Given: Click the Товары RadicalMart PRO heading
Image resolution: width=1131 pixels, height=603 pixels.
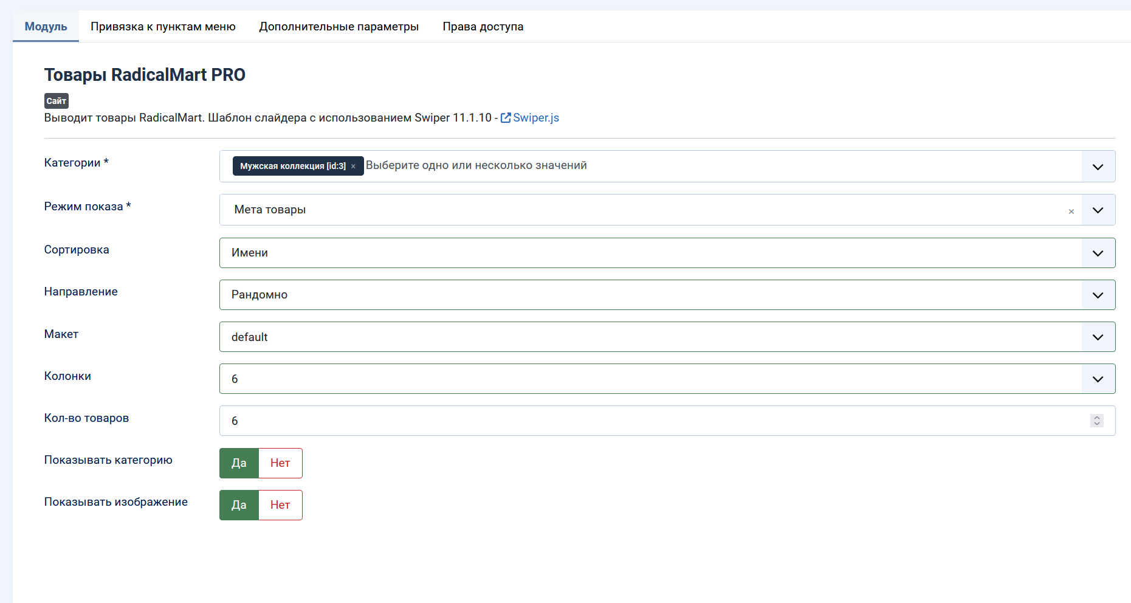Looking at the screenshot, I should coord(145,75).
